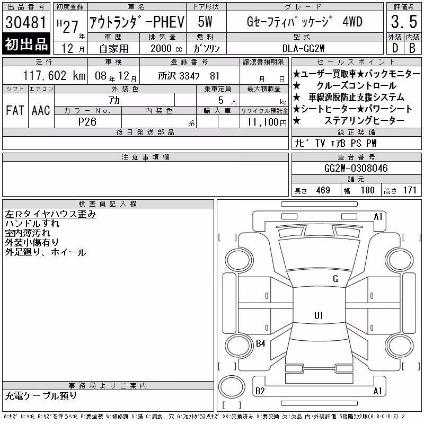Click the air conditioner value AAC
Screen dimensions: 424x424
point(41,111)
